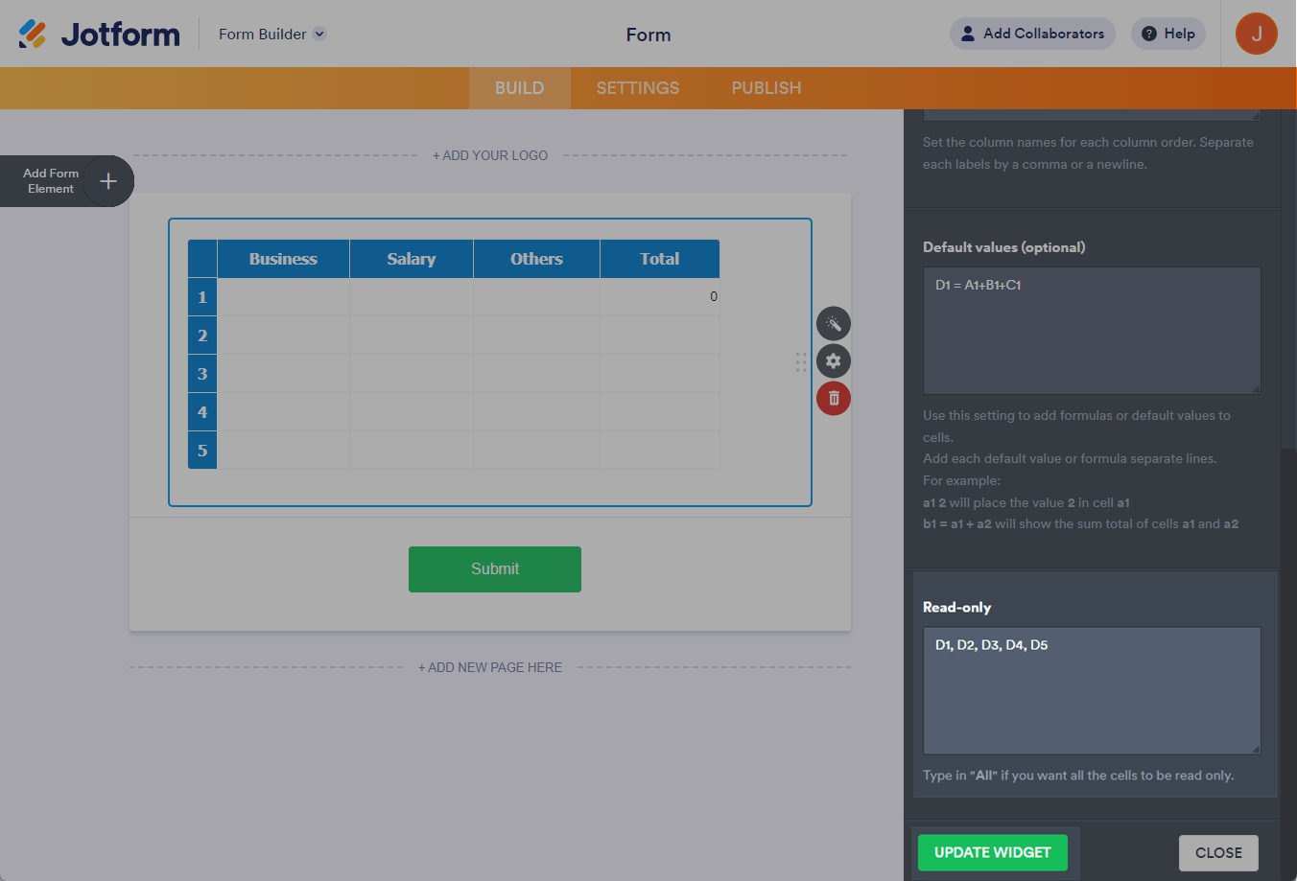Click the Default values text area
Image resolution: width=1297 pixels, height=881 pixels.
1092,331
